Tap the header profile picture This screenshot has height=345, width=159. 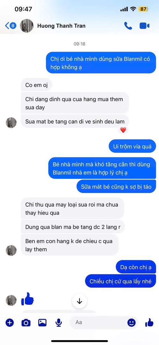(26, 26)
